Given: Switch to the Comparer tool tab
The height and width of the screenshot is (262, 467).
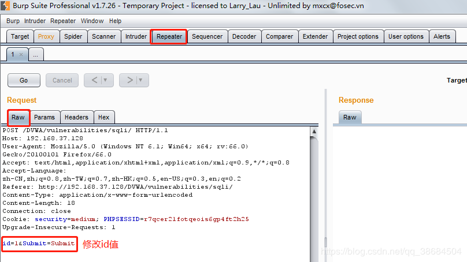Looking at the screenshot, I should (279, 36).
